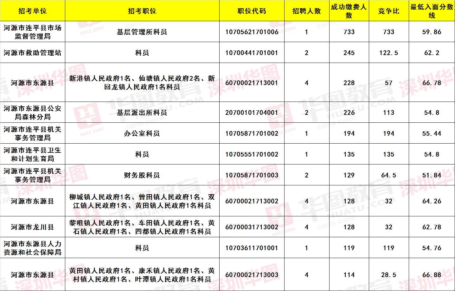The height and width of the screenshot is (291, 455).
Task: Select job code 10700441701001
Action: pyautogui.click(x=252, y=53)
